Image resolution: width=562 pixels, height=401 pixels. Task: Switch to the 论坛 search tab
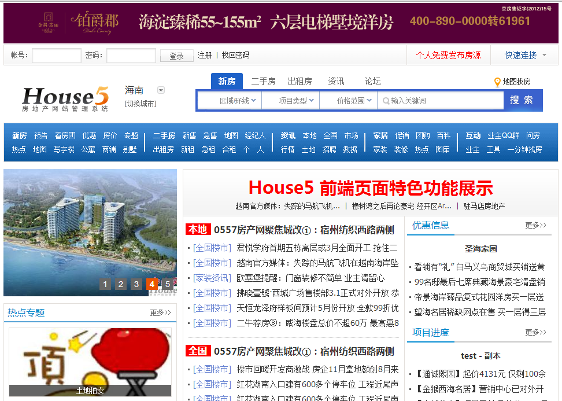pos(373,82)
